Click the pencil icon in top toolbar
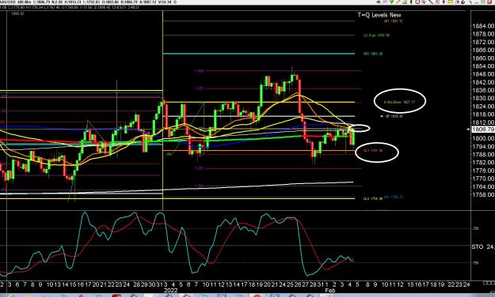This screenshot has height=297, width=495. tap(398, 2)
